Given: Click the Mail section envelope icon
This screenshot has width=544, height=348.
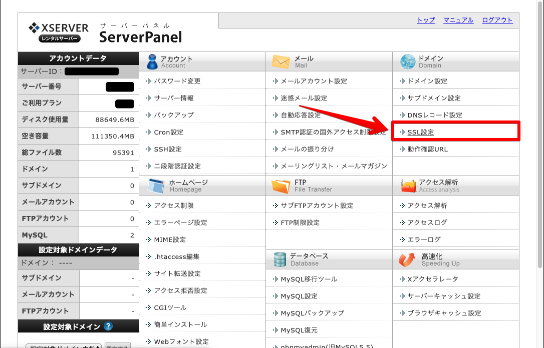Looking at the screenshot, I should (x=281, y=61).
